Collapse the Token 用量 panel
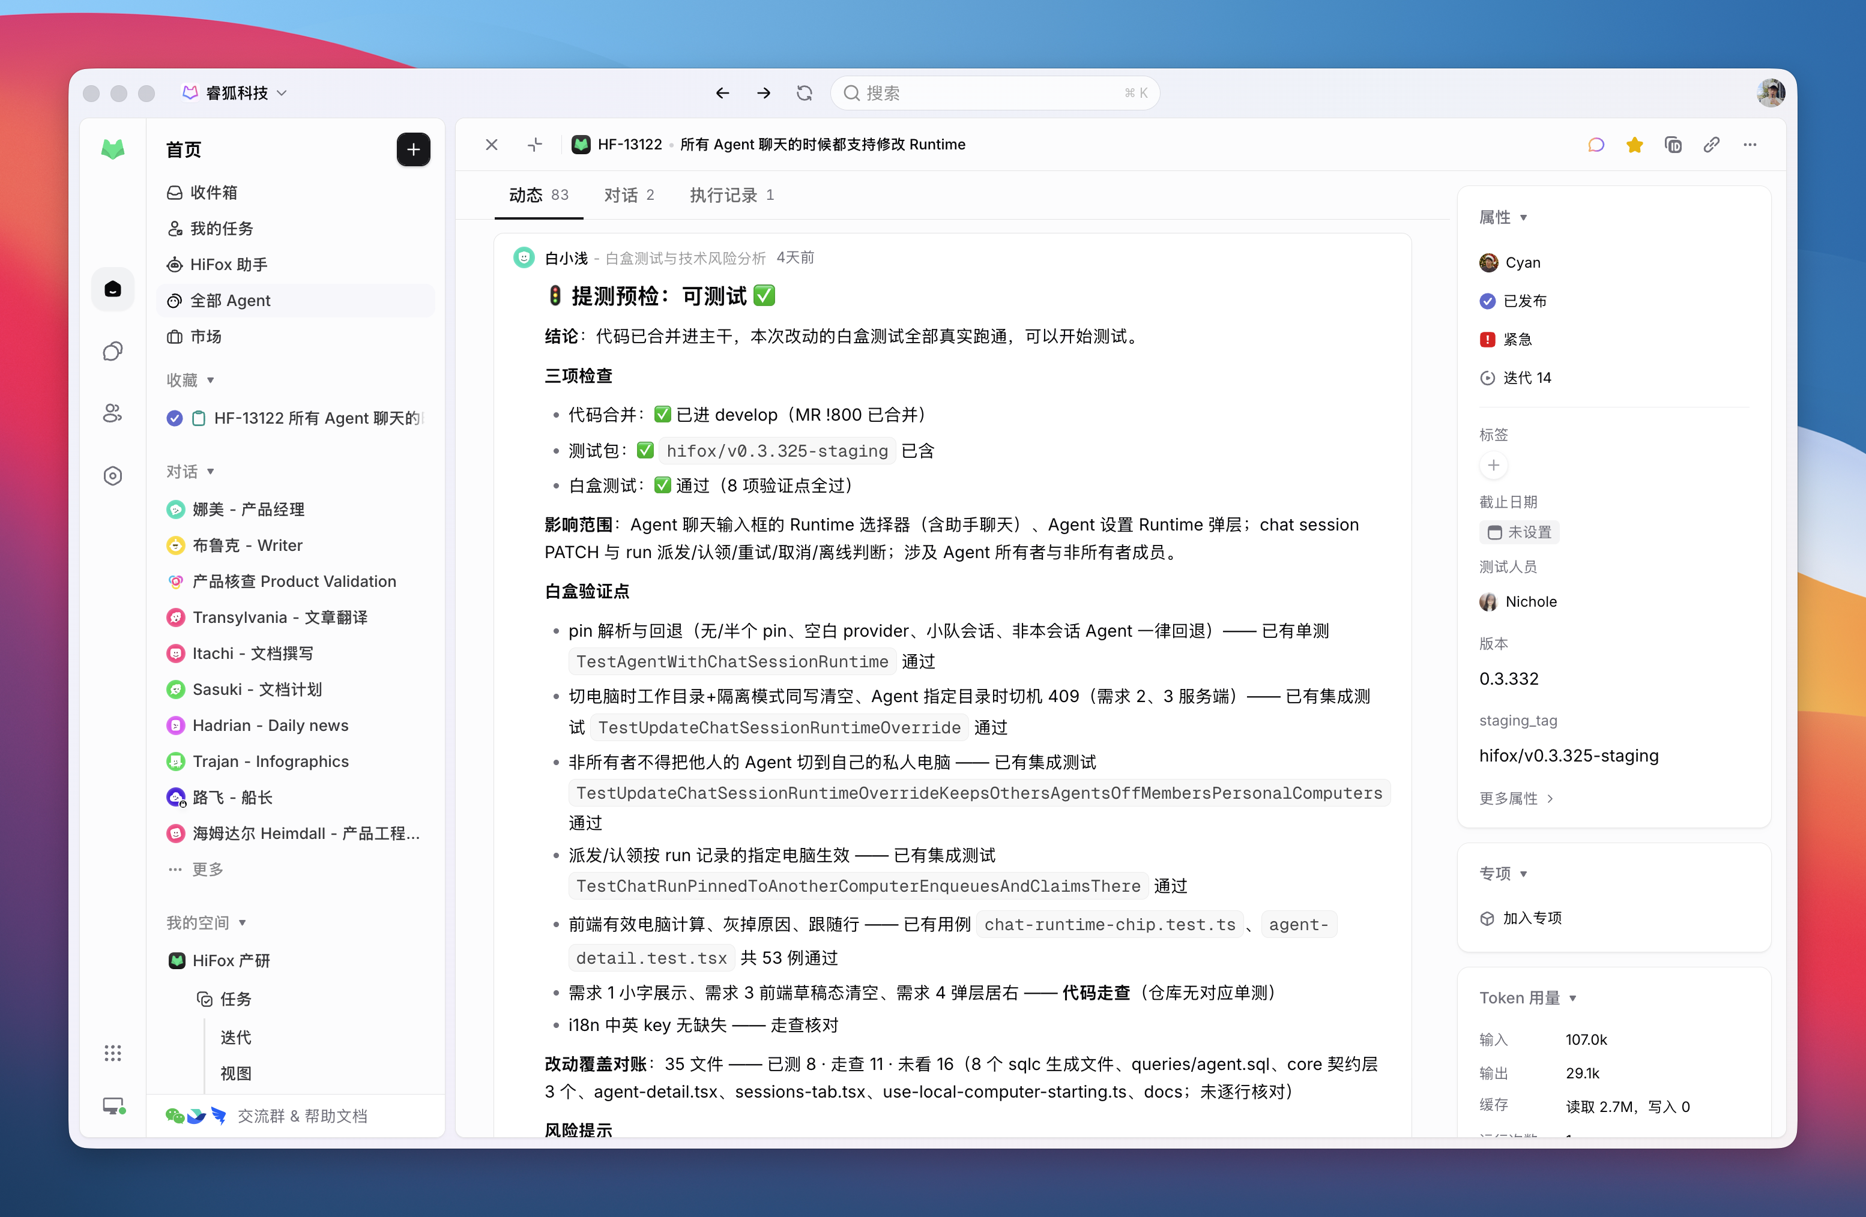 click(1528, 999)
